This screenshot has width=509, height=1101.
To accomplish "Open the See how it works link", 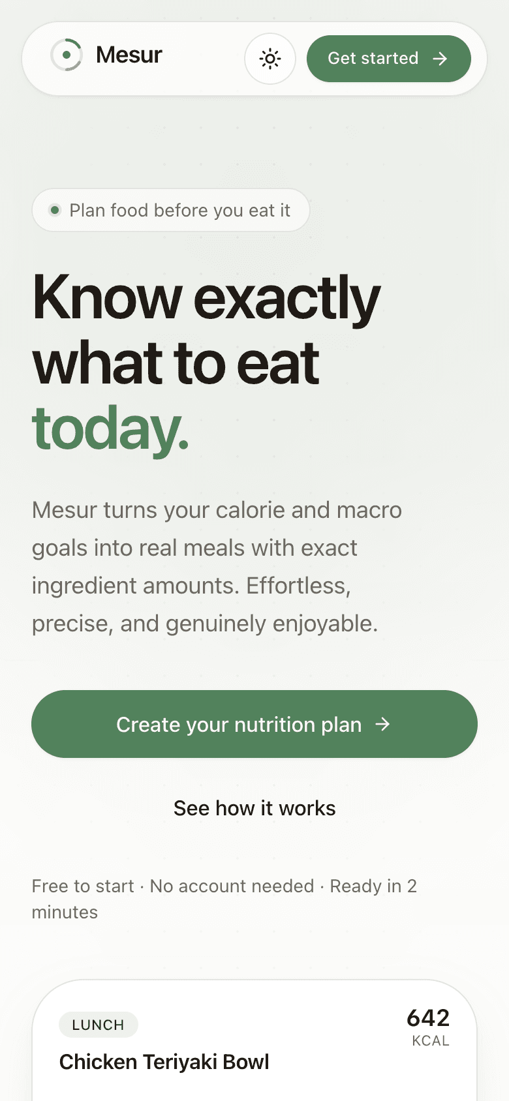I will tap(254, 808).
